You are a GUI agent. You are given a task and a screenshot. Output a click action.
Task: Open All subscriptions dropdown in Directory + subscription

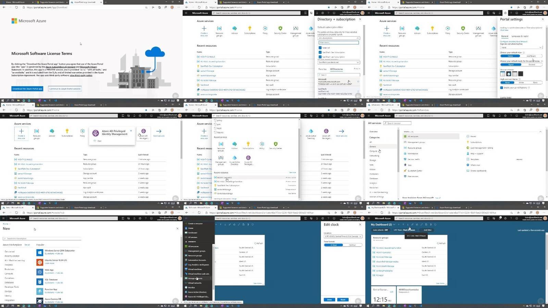(x=339, y=38)
